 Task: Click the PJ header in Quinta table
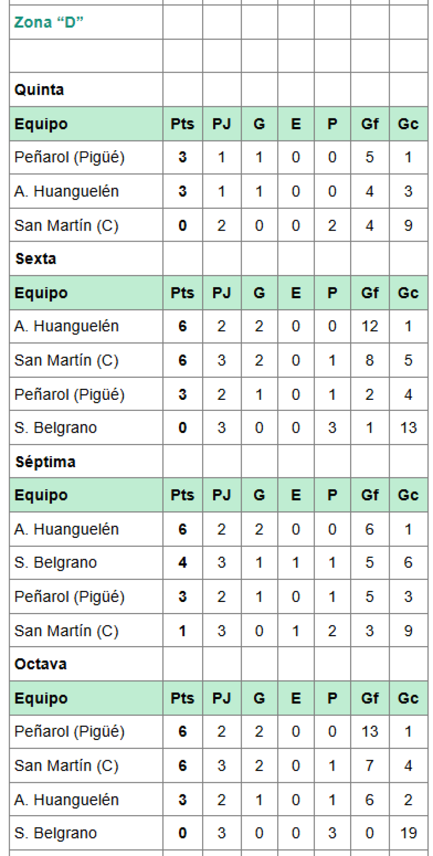[221, 124]
